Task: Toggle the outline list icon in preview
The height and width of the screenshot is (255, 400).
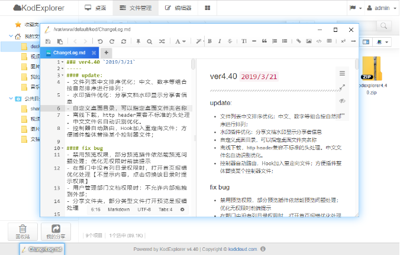Action: 342,73
